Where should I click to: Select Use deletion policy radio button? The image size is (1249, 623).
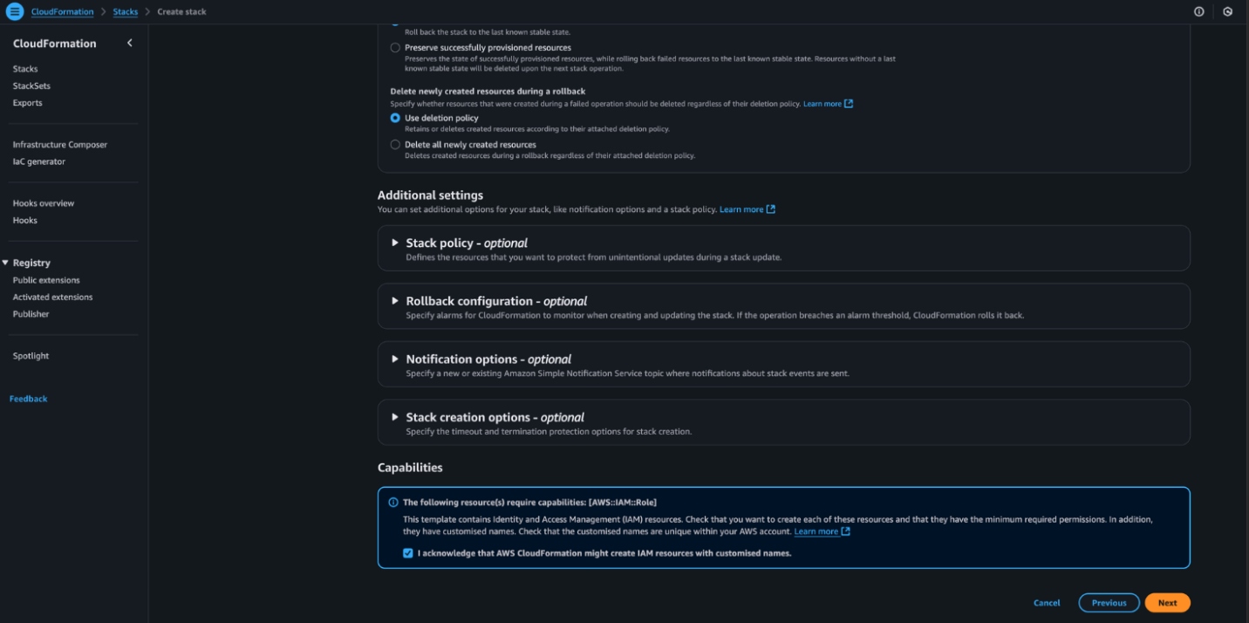coord(395,118)
